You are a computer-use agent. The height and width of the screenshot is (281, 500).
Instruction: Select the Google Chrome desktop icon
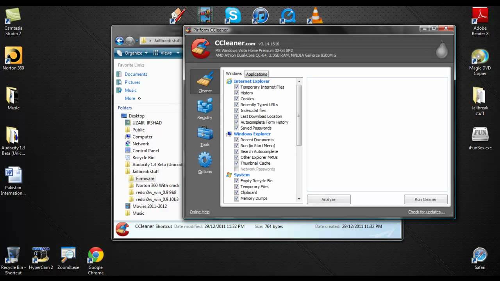click(96, 261)
